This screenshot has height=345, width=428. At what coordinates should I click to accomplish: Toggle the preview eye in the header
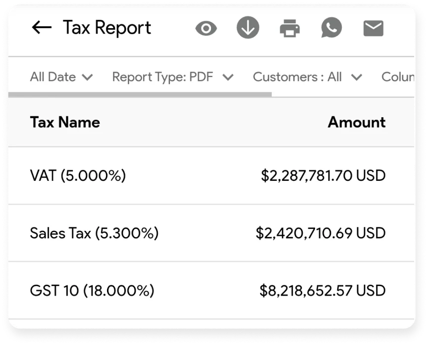click(207, 28)
